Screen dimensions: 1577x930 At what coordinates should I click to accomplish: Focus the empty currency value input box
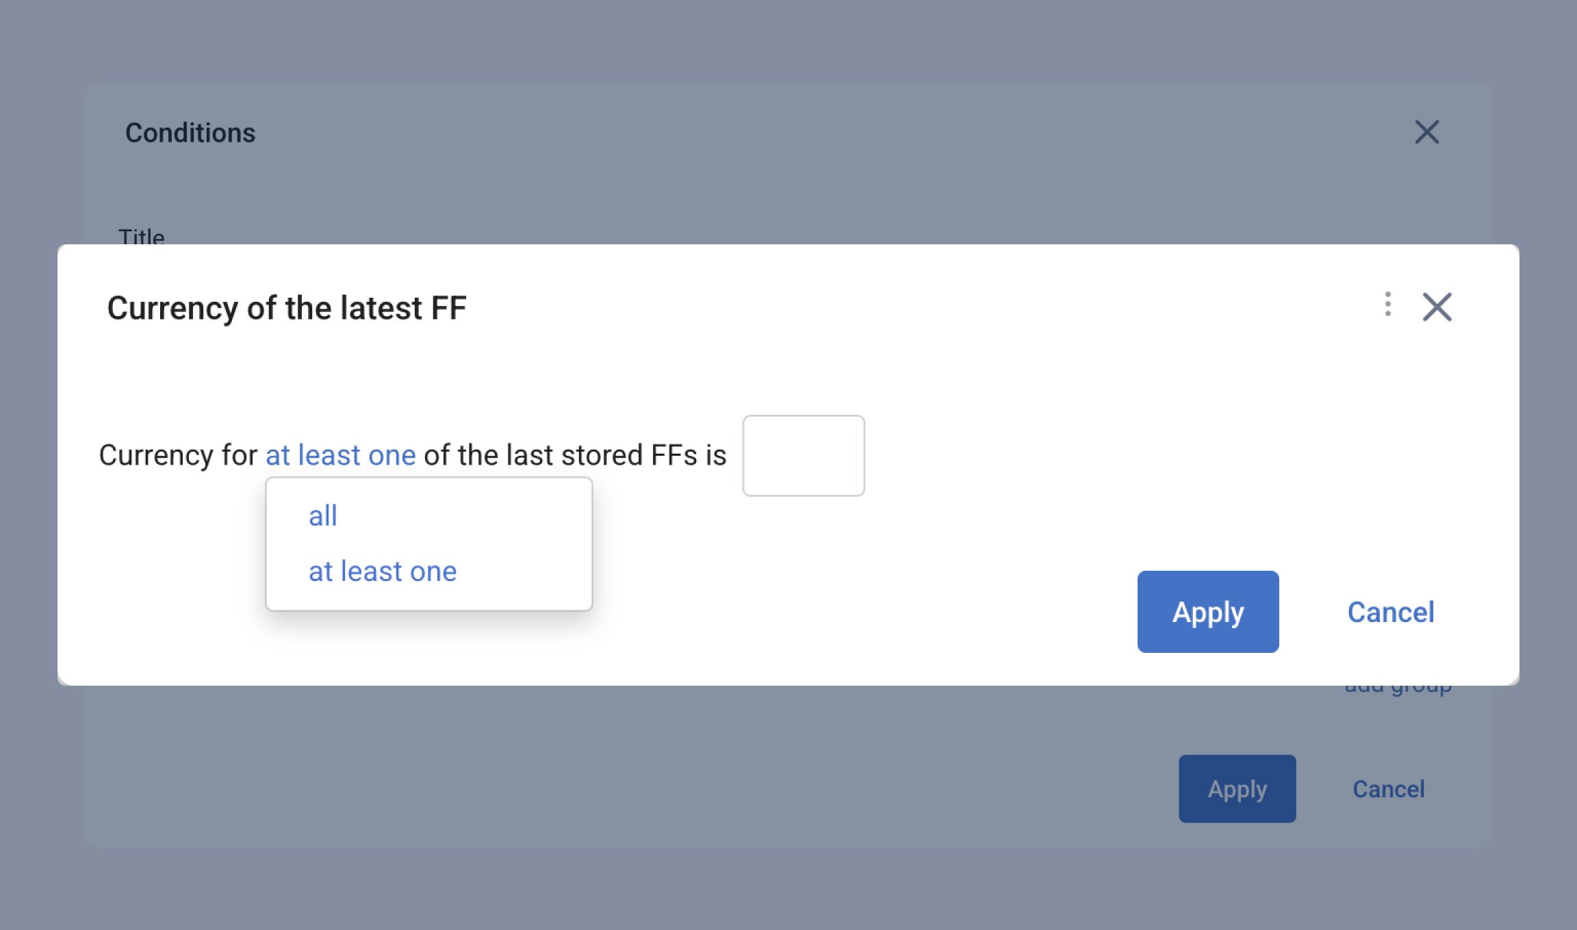click(x=804, y=456)
